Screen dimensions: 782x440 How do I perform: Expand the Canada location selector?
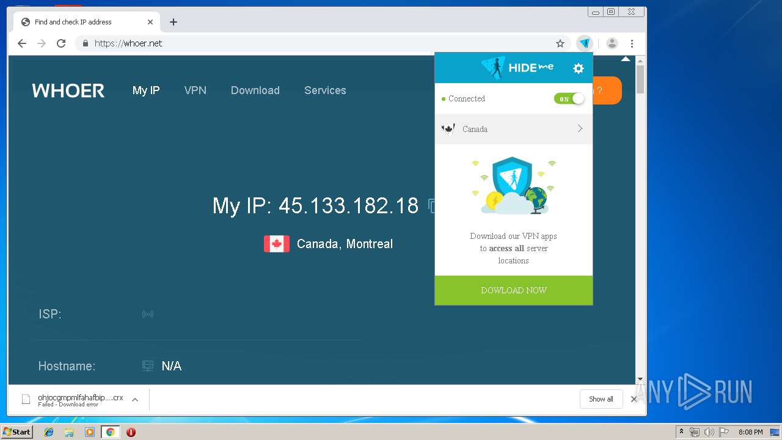coord(514,129)
